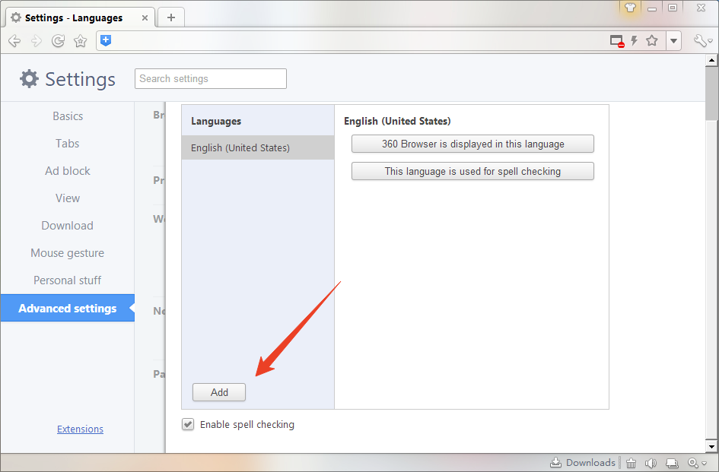Open the Extensions link
Image resolution: width=719 pixels, height=472 pixels.
pos(80,429)
